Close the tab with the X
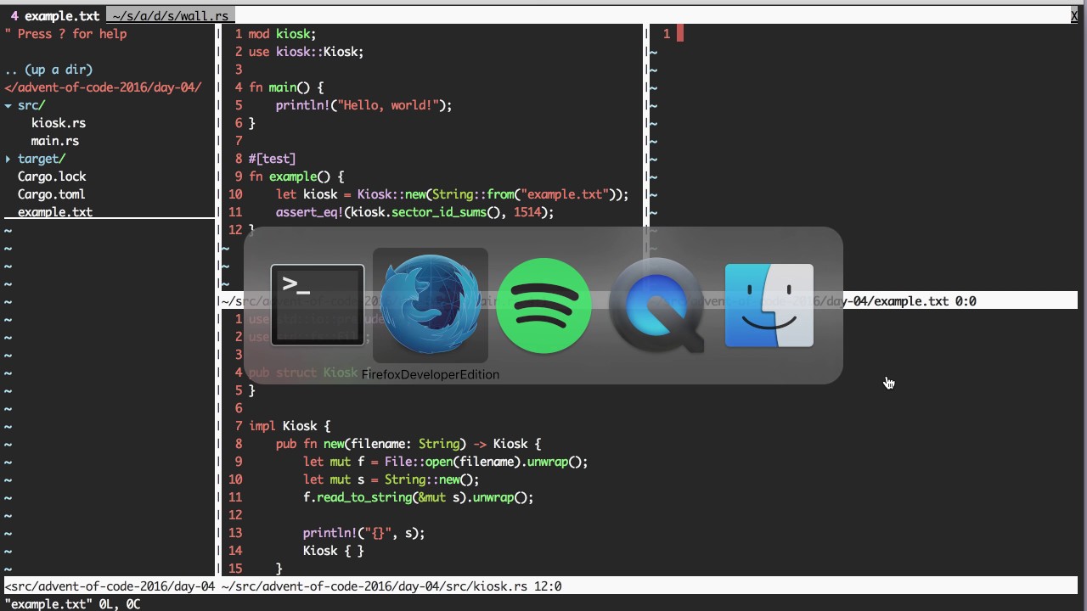Screen dimensions: 1087x611 coord(1074,16)
